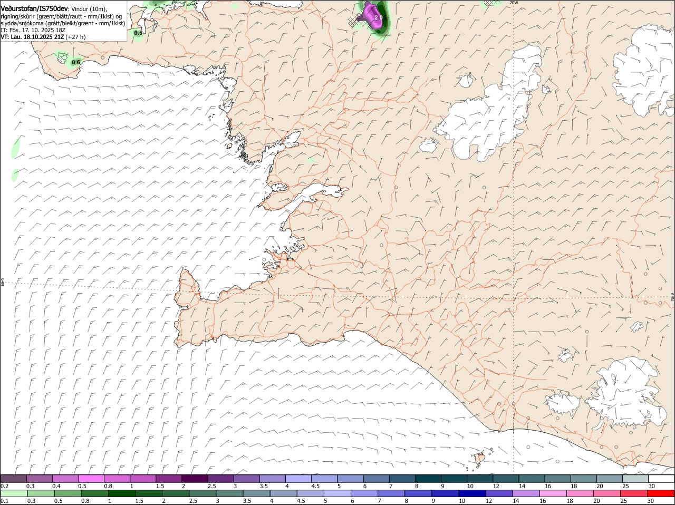The image size is (675, 505).
Task: Click the medium green 0.5 swatch in the rain legend
Action: point(67,493)
